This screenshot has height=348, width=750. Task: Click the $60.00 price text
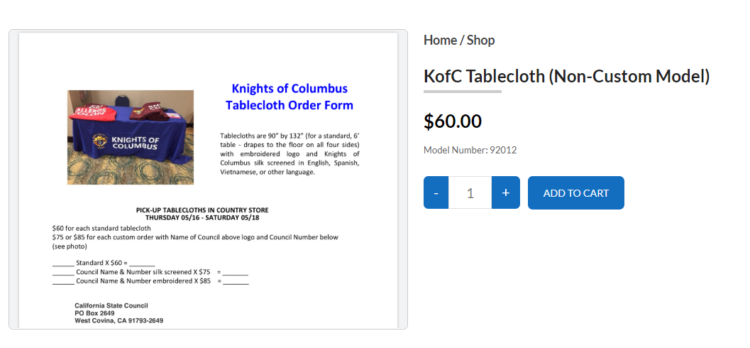pyautogui.click(x=452, y=121)
